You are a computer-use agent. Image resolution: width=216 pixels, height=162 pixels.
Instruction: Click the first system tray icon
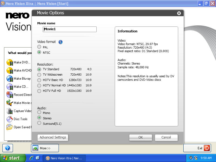191,158
